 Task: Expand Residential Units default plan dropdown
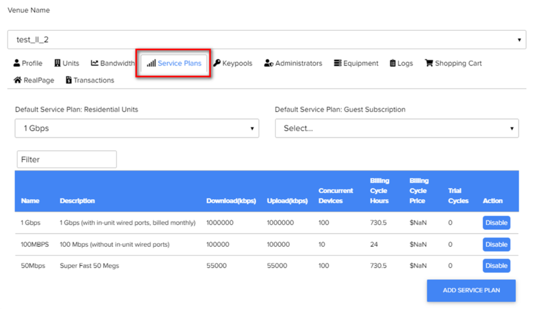click(137, 128)
